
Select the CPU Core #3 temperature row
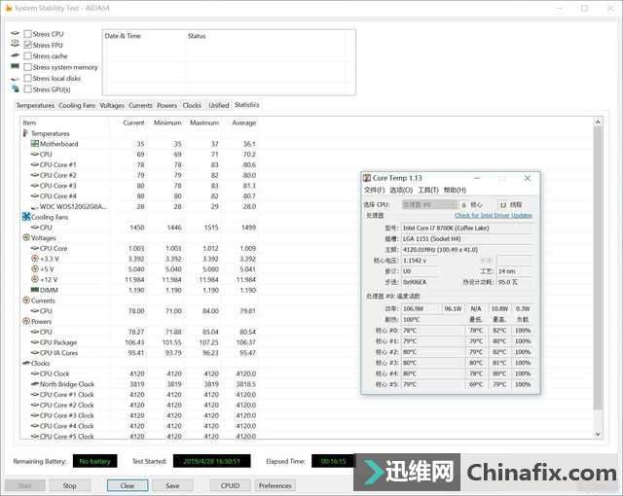click(139, 186)
